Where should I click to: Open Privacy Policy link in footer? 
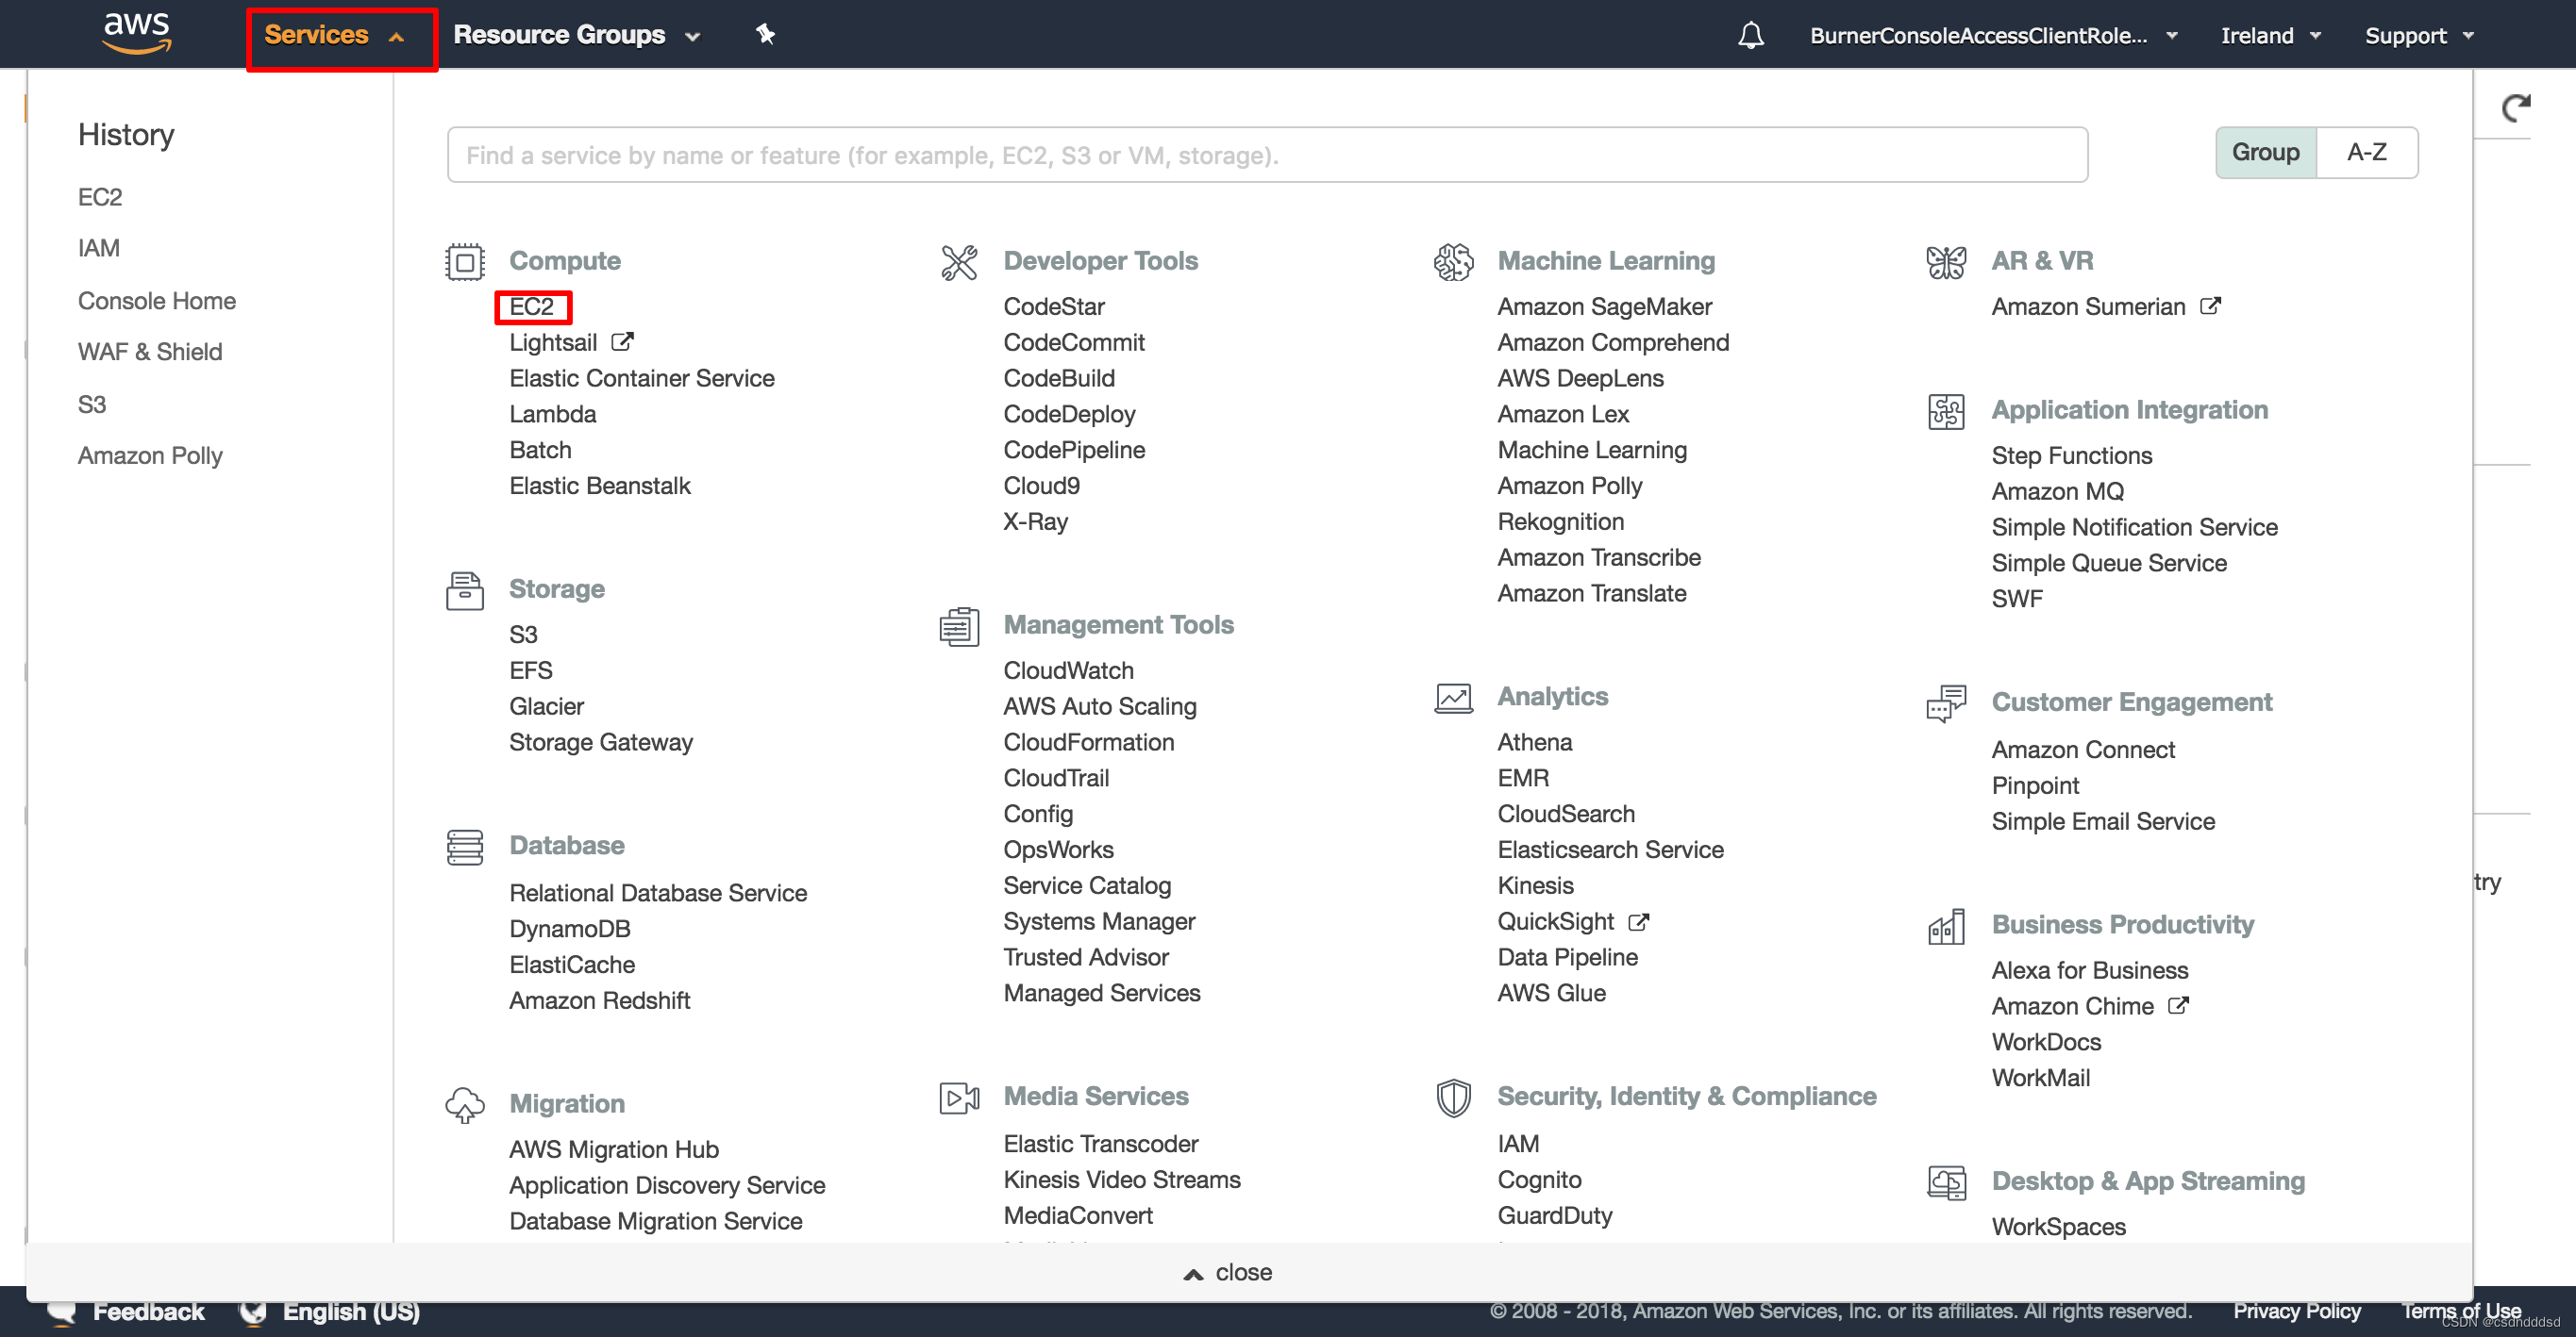point(2297,1311)
